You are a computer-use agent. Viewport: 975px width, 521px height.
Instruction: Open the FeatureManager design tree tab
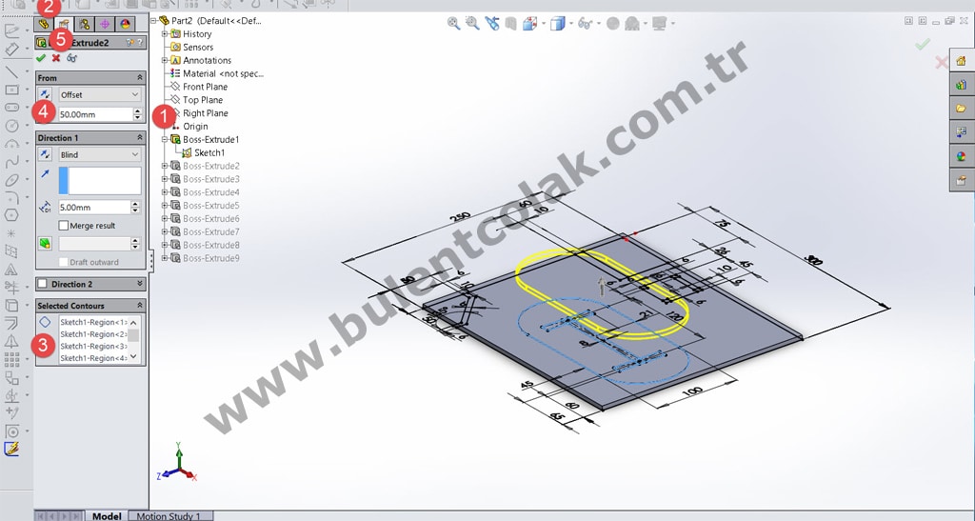(44, 24)
